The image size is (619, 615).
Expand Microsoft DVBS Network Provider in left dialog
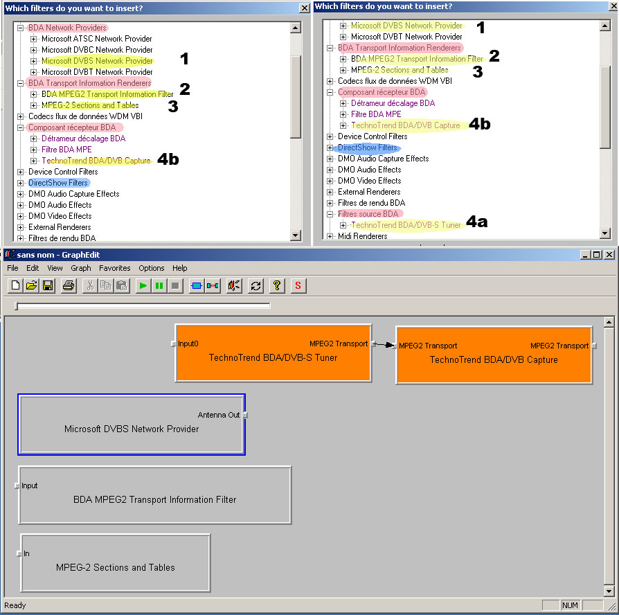[x=33, y=61]
